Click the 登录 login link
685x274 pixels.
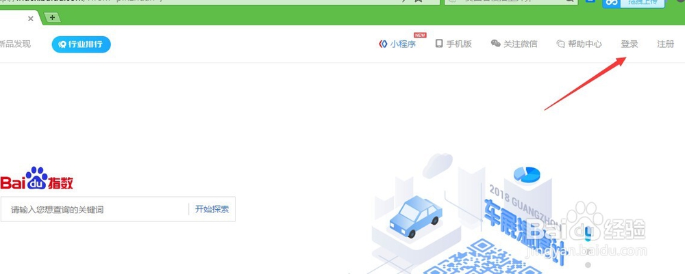(630, 44)
